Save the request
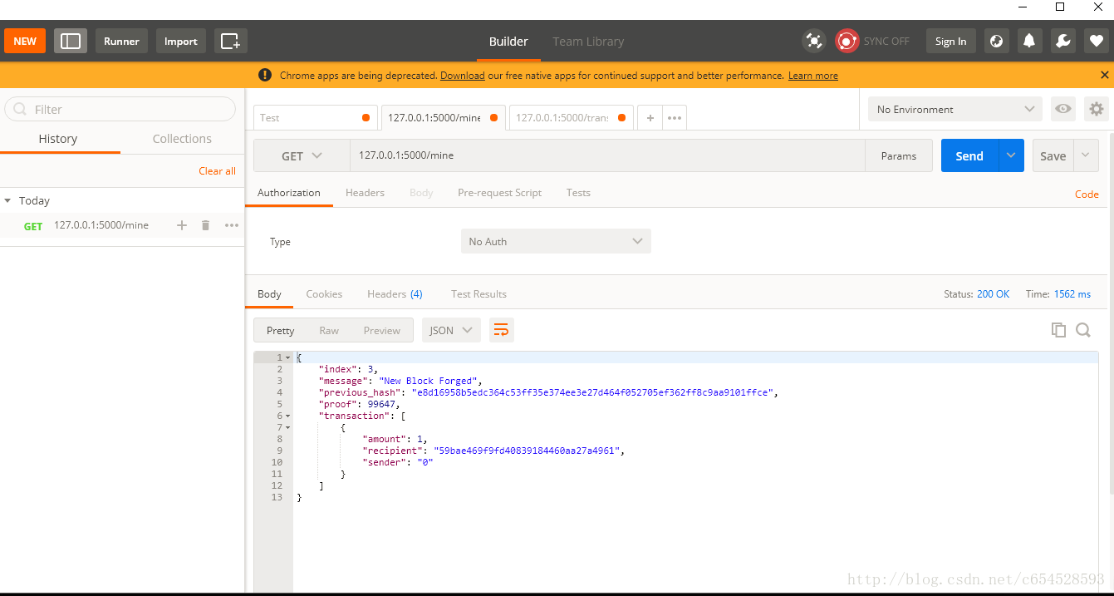The image size is (1114, 596). coord(1053,155)
